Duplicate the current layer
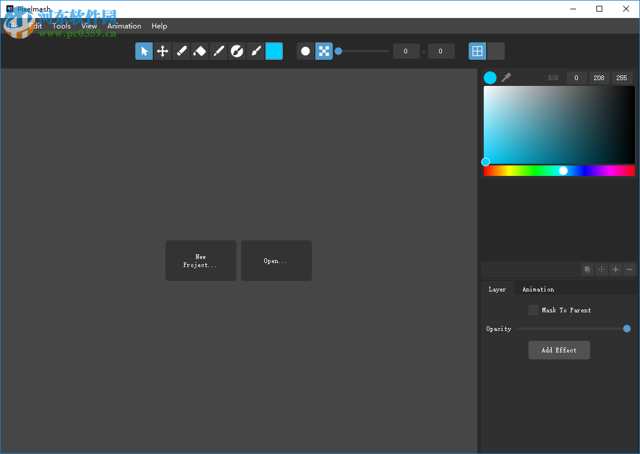 click(x=587, y=269)
